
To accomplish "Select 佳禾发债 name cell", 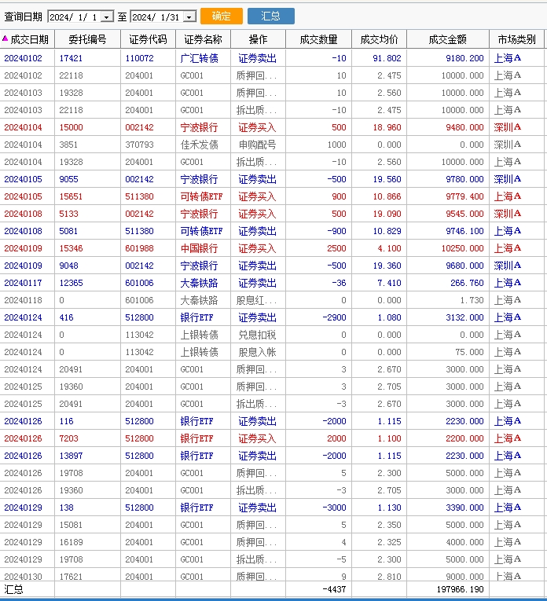I will pyautogui.click(x=200, y=145).
